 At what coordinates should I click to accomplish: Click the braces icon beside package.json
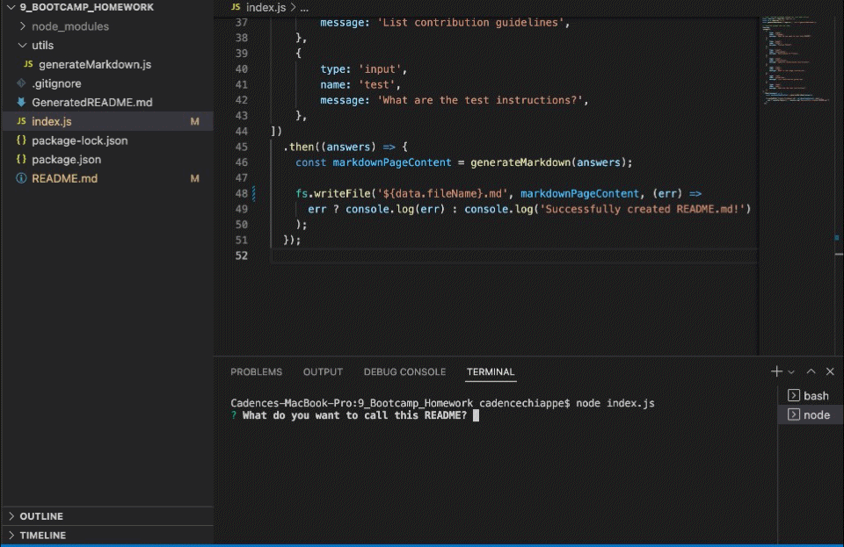coord(21,159)
